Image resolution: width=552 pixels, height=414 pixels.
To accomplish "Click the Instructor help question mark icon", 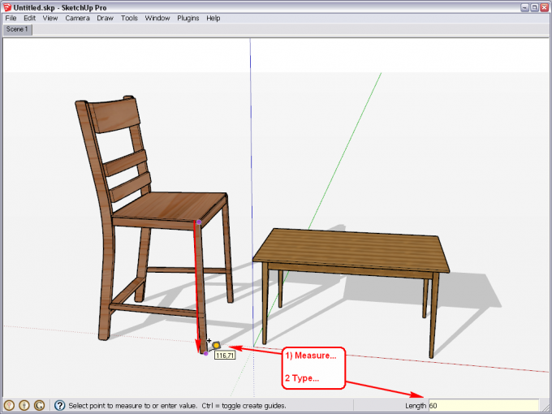I will click(x=59, y=406).
